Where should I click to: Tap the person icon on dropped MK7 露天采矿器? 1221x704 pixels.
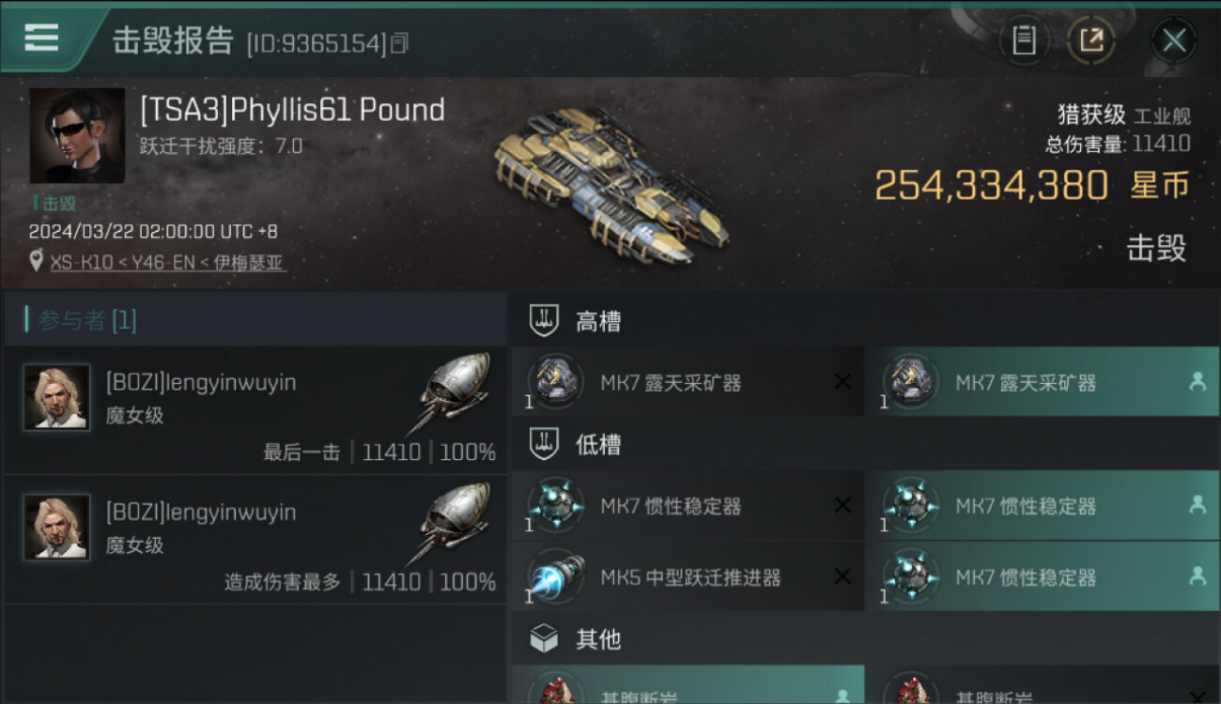pos(1197,381)
